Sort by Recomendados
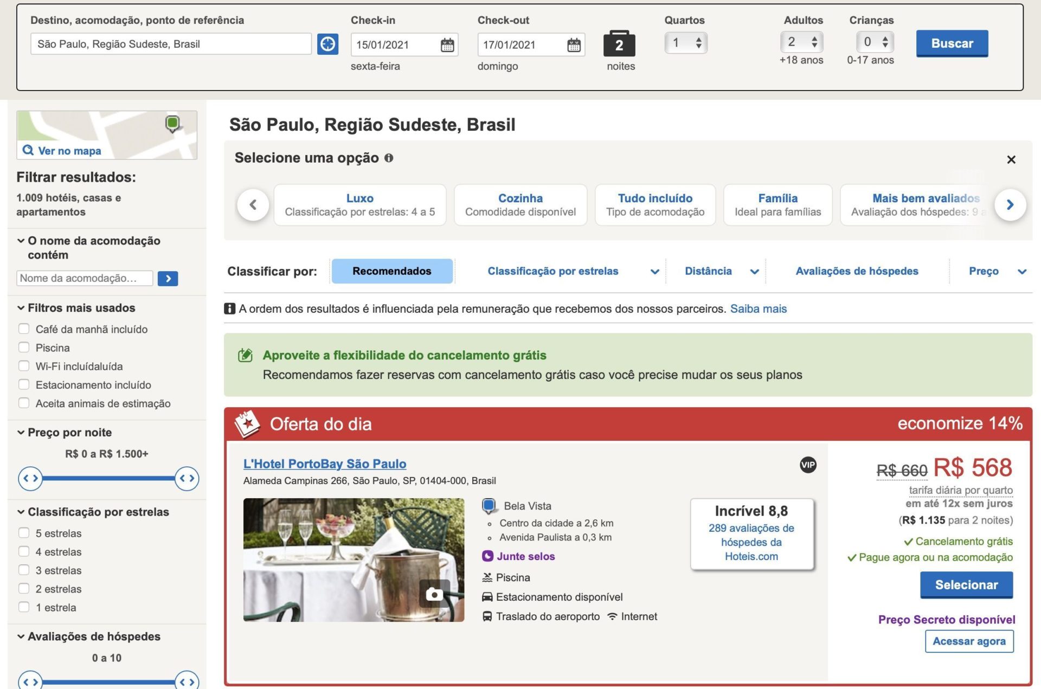This screenshot has height=689, width=1041. click(x=391, y=271)
